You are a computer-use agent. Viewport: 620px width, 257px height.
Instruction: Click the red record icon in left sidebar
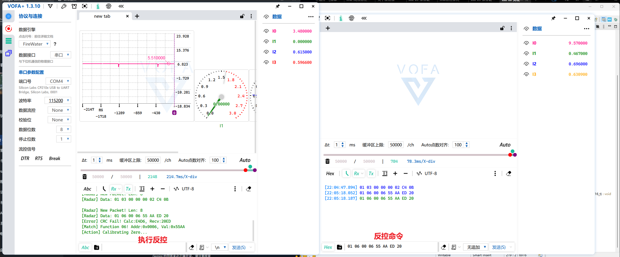9,29
